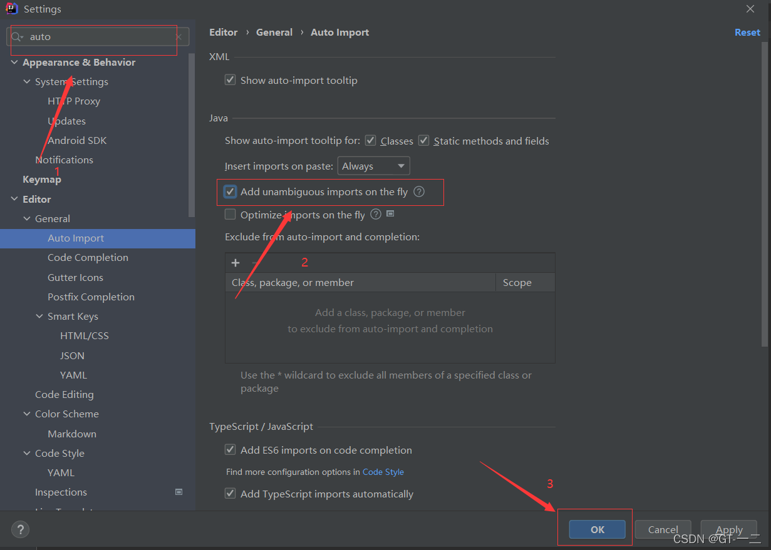
Task: Collapse the Color Scheme node
Action: tap(27, 414)
